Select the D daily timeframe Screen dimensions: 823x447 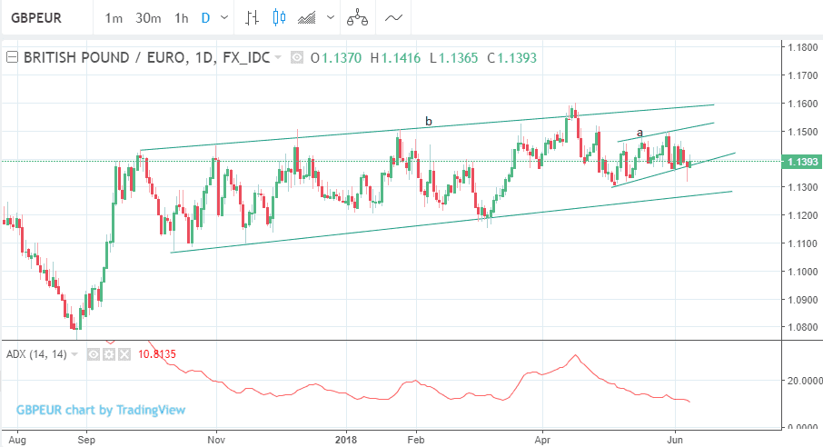click(205, 18)
